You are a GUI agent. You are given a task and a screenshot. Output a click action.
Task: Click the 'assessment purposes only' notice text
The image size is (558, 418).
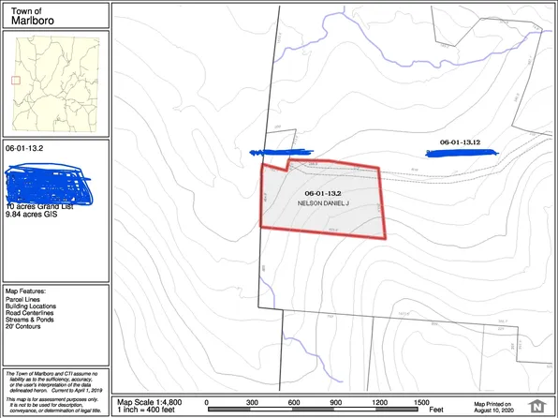(x=53, y=405)
